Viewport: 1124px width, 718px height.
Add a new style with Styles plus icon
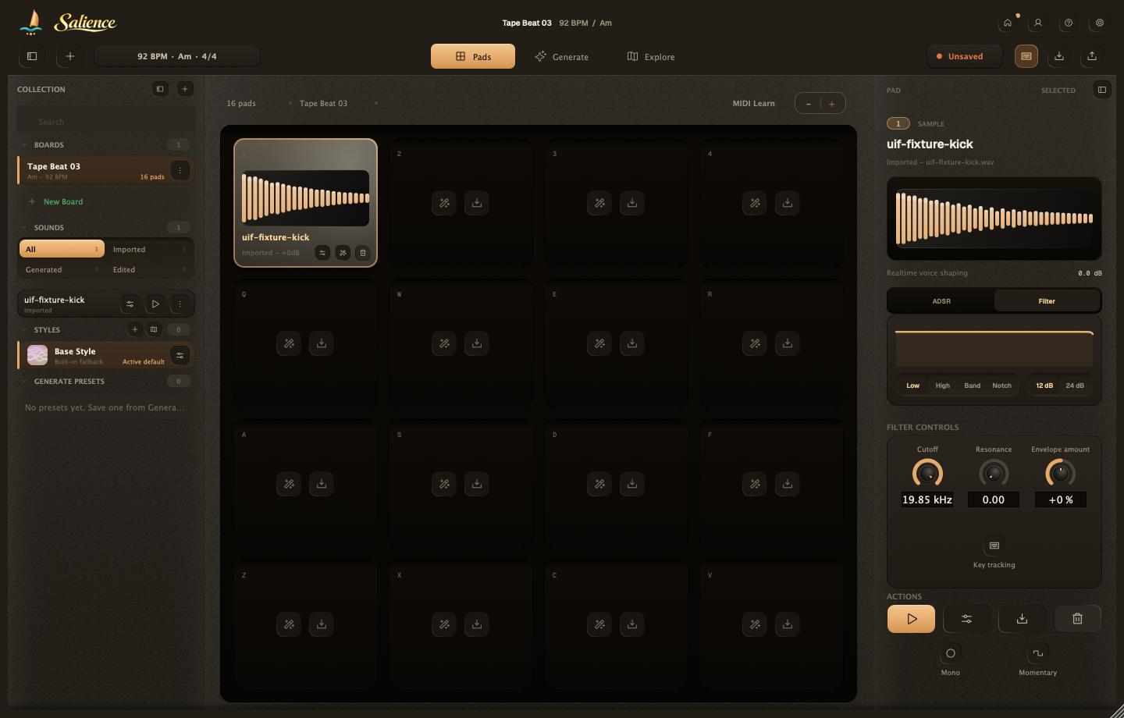pos(135,329)
